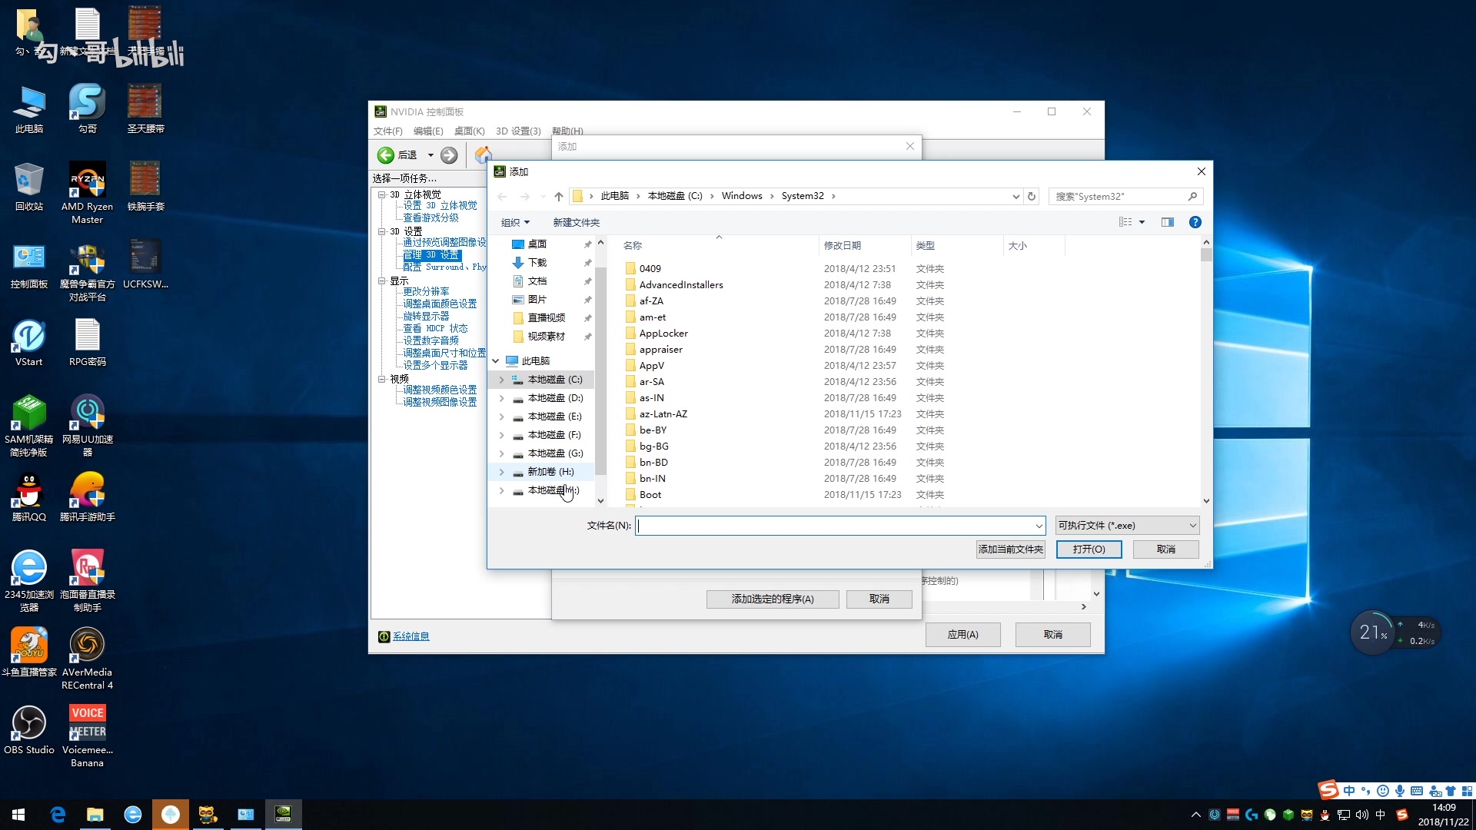This screenshot has width=1476, height=830.
Task: Click the Up one level arrow in file dialog
Action: 559,197
